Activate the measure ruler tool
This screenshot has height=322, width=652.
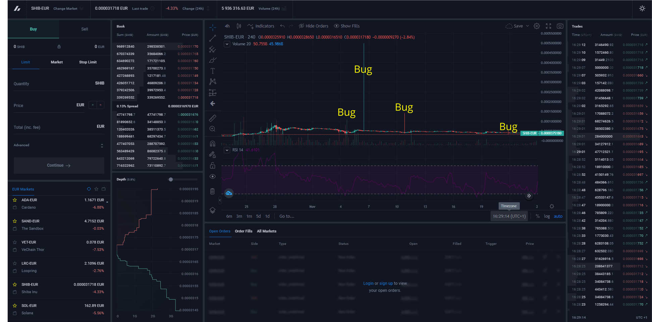pyautogui.click(x=212, y=118)
